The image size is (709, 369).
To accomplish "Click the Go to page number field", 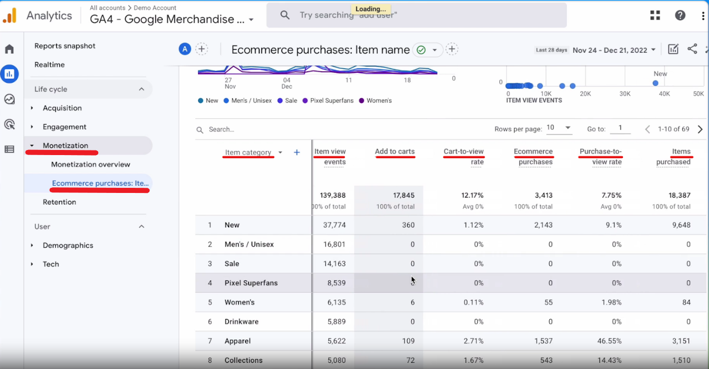I will (x=621, y=128).
